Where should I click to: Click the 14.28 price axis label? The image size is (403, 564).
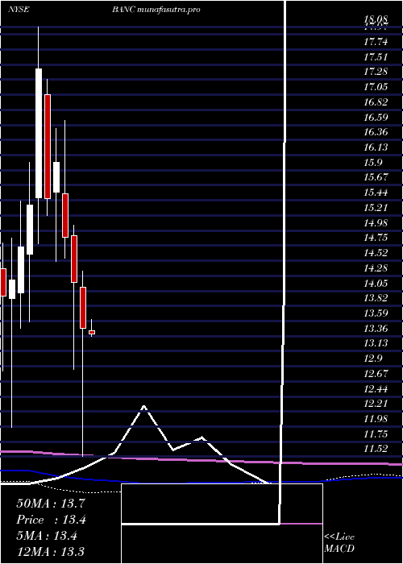pyautogui.click(x=376, y=268)
